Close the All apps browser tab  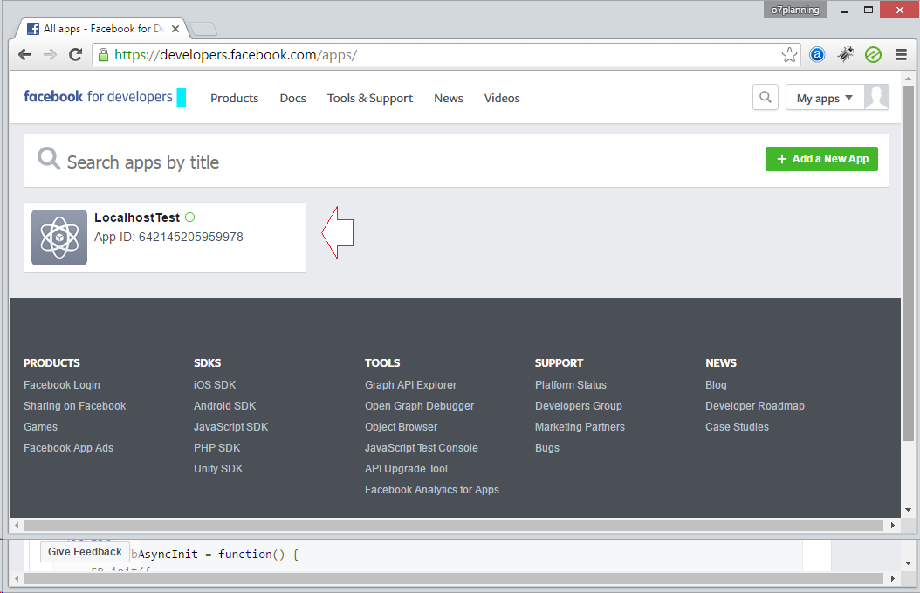175,29
